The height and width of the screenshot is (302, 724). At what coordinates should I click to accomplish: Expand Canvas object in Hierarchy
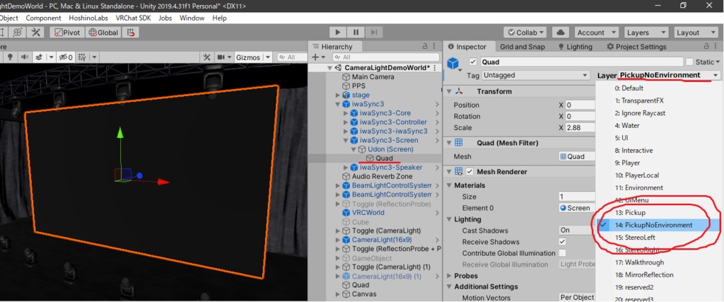click(x=338, y=294)
